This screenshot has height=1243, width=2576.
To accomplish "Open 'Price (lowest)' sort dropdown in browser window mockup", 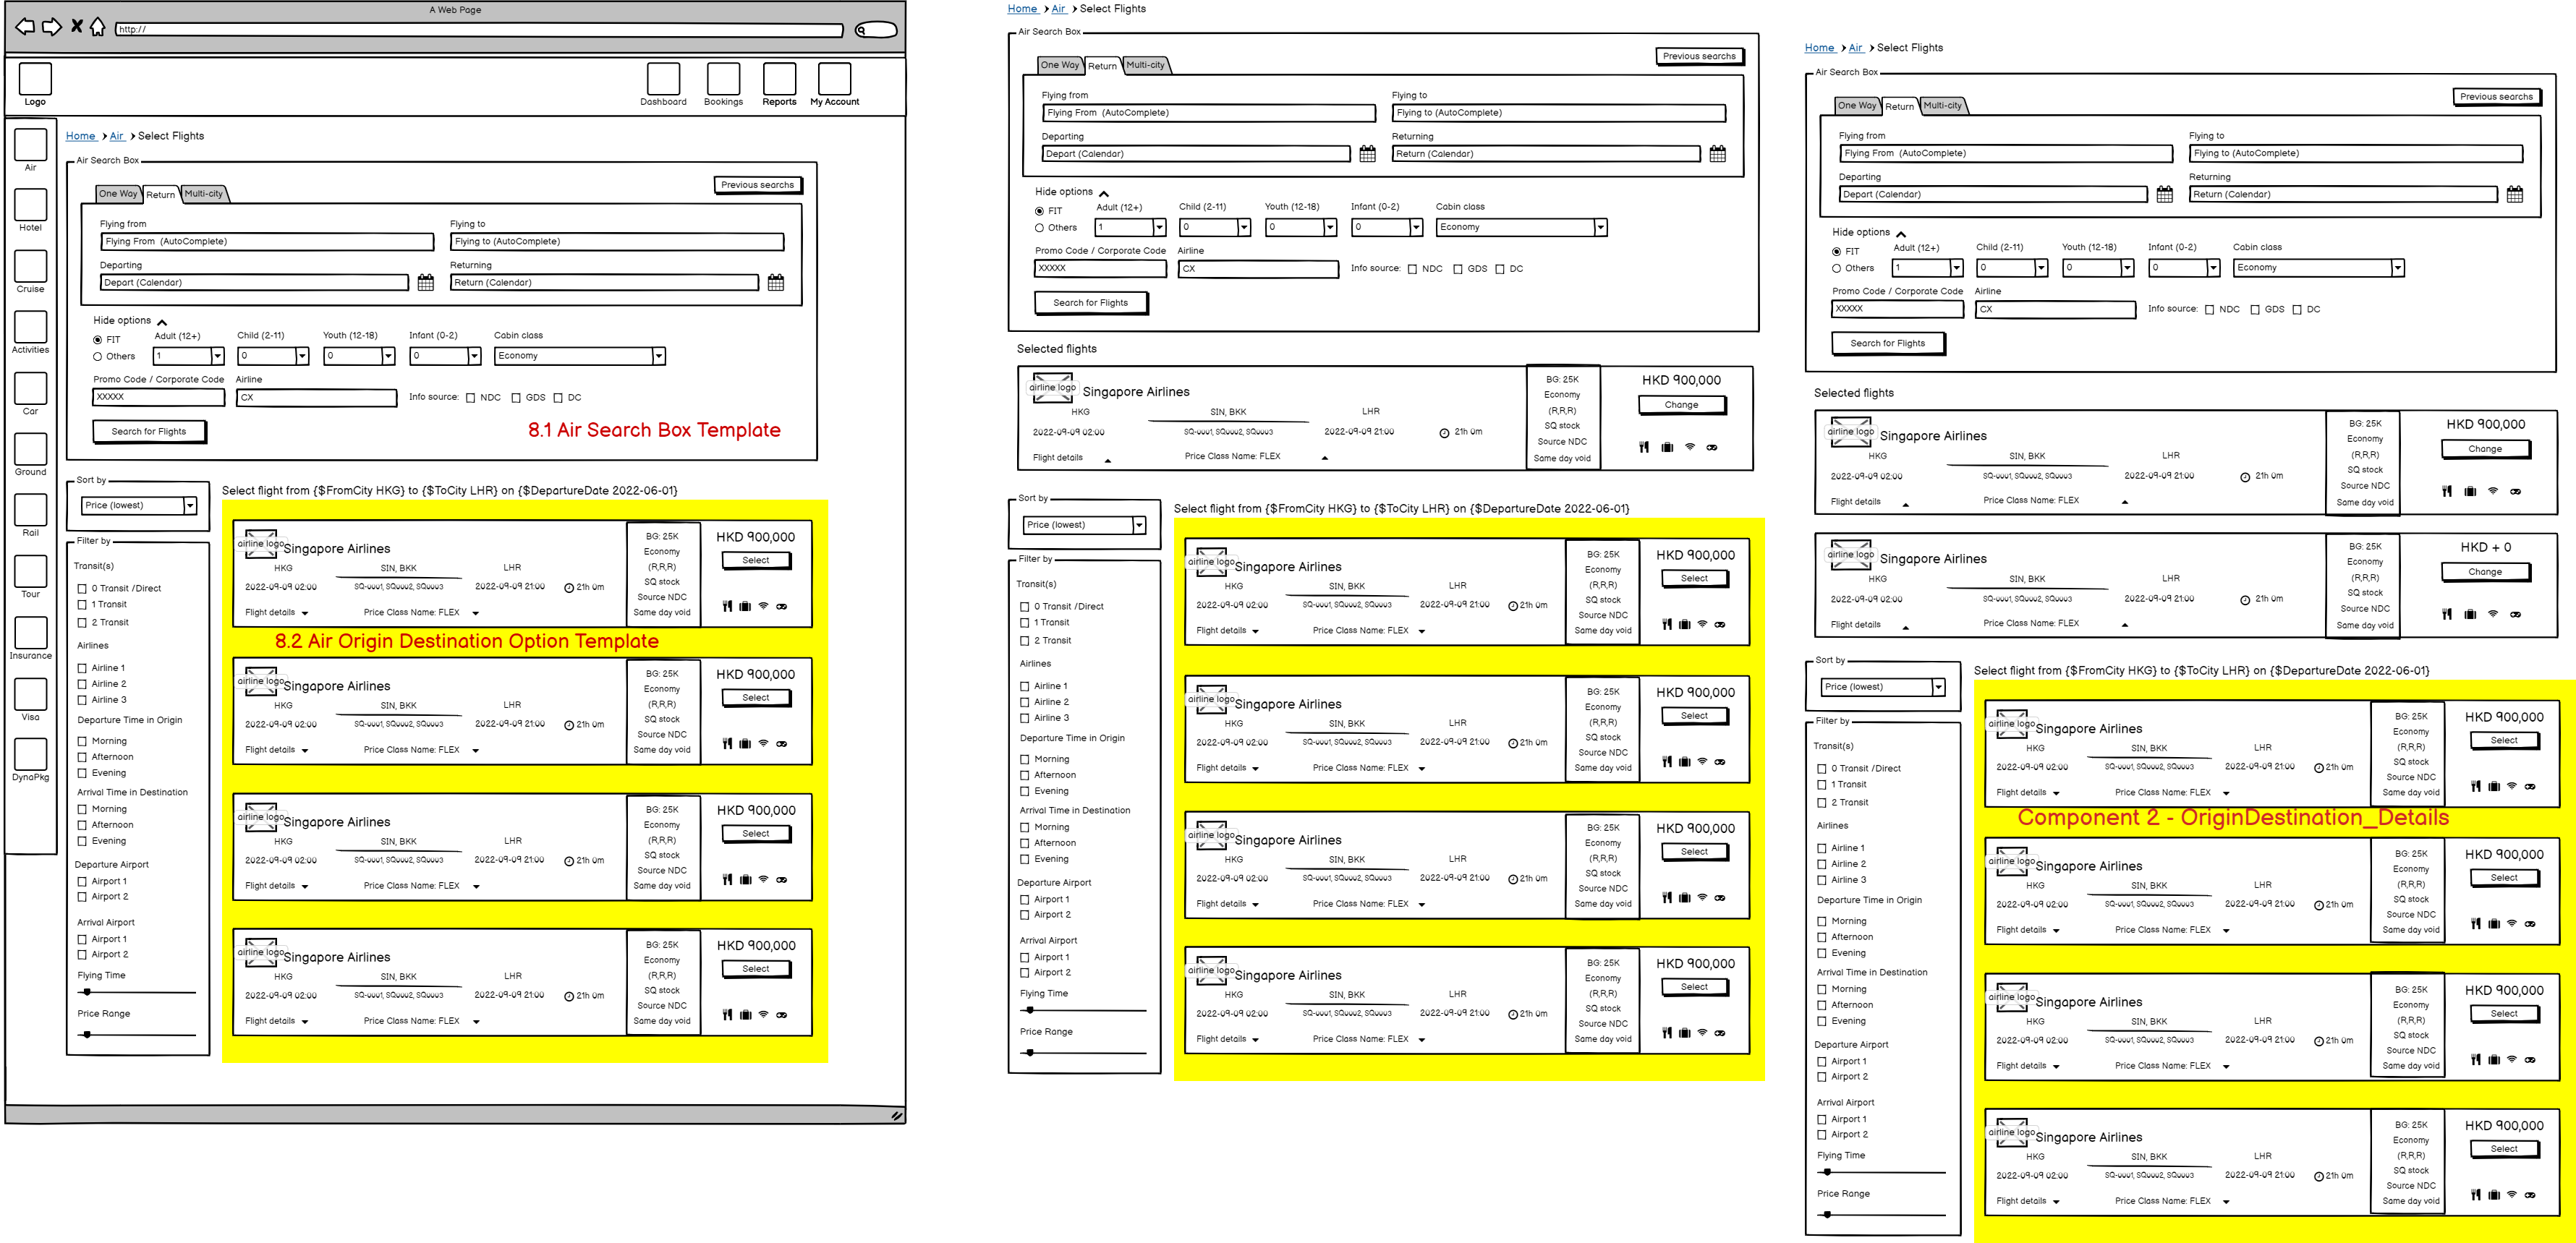I will [190, 505].
